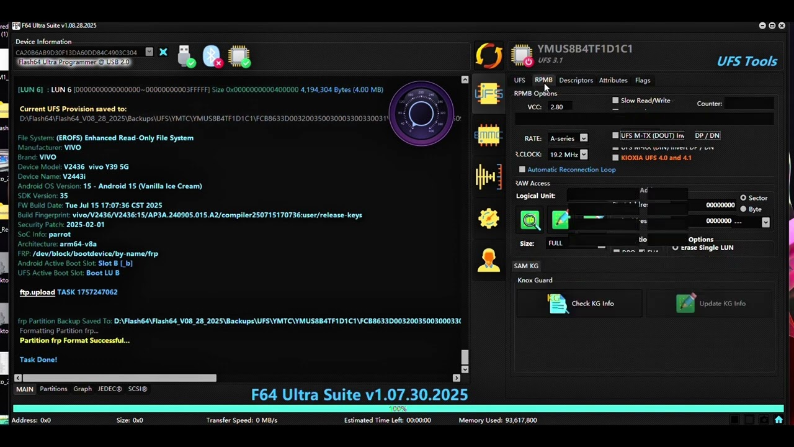Click the horizontal log scrollbar thumb
The width and height of the screenshot is (794, 447).
[120, 377]
